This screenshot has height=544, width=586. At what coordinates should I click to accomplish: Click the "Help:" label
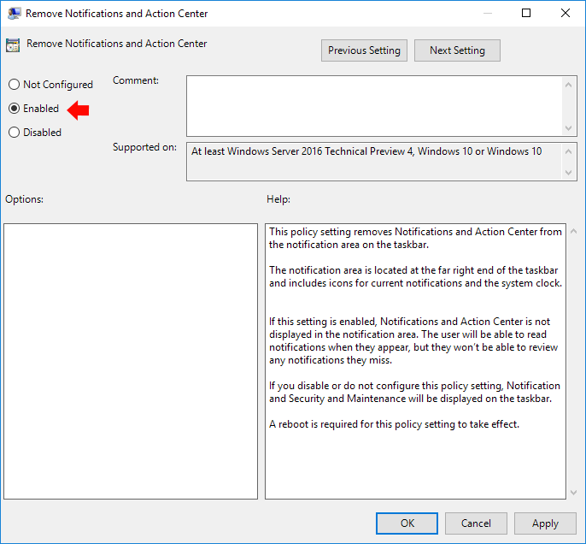(x=278, y=199)
